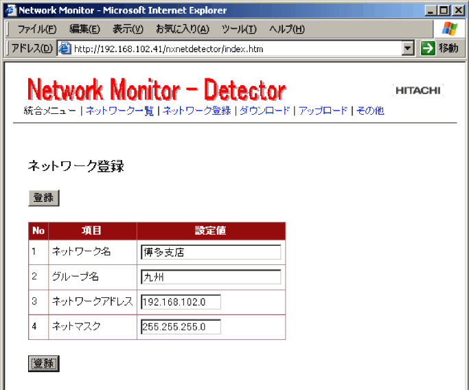Screen dimensions: 469x390
Task: Click the network address field 192.168.102.0
Action: tap(181, 302)
